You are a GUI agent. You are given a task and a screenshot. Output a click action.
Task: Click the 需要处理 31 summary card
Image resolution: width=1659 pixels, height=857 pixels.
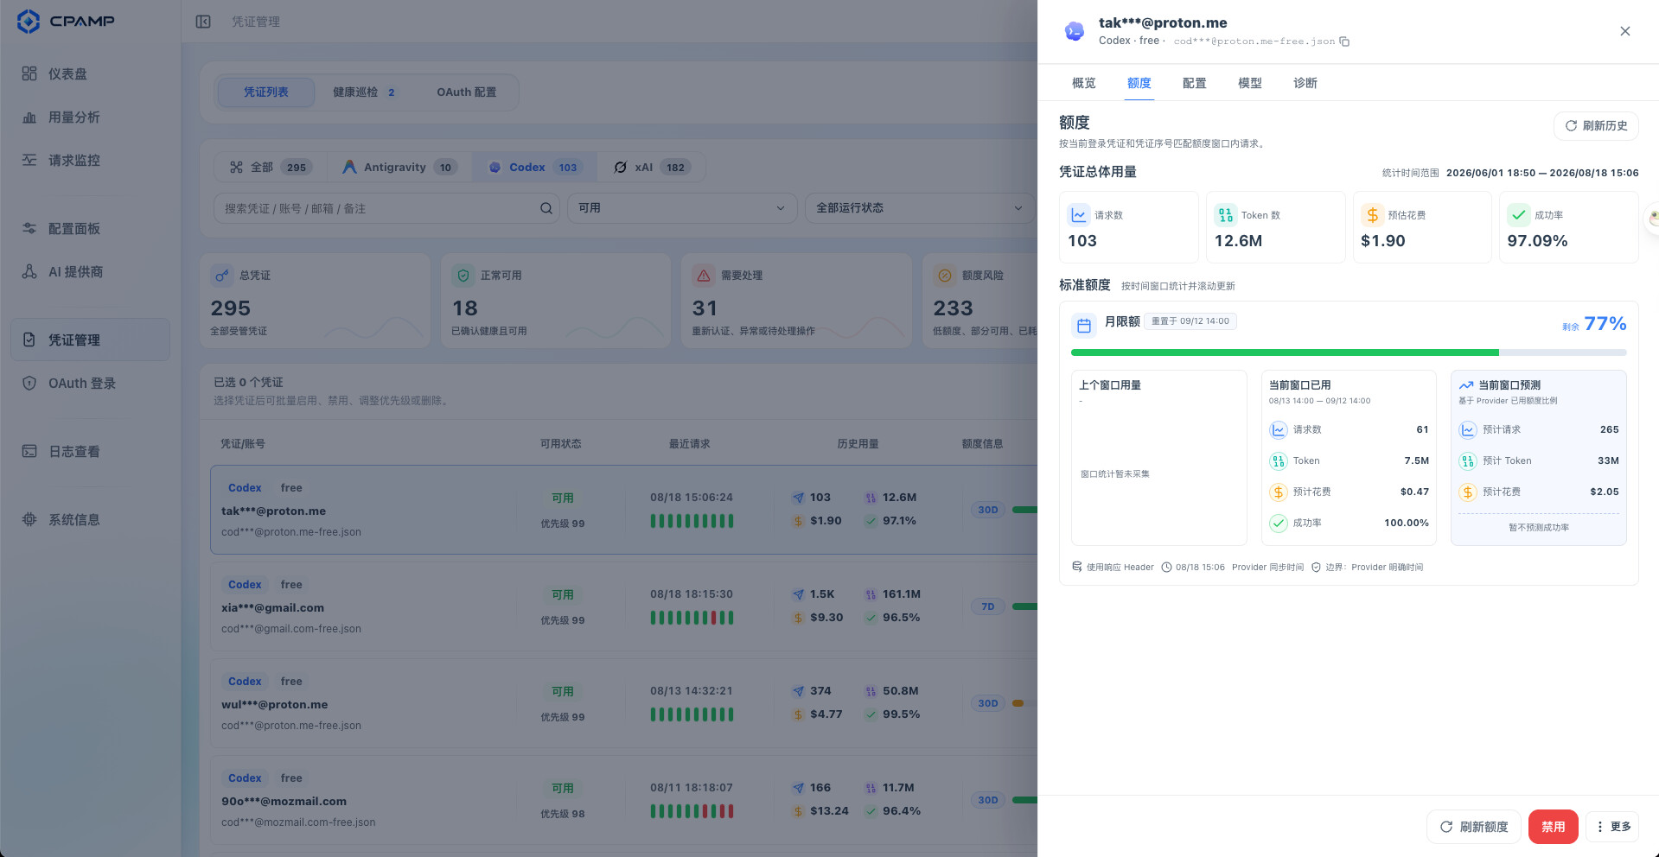click(x=796, y=302)
